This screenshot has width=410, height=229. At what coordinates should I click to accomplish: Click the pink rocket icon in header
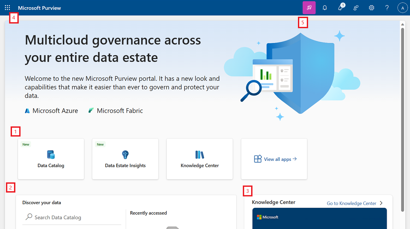(x=309, y=7)
